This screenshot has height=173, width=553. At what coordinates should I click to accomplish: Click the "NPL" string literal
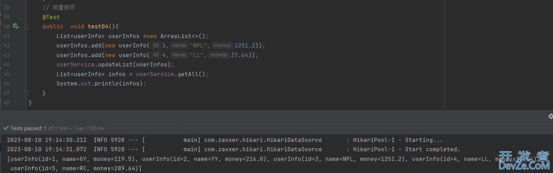[x=198, y=45]
